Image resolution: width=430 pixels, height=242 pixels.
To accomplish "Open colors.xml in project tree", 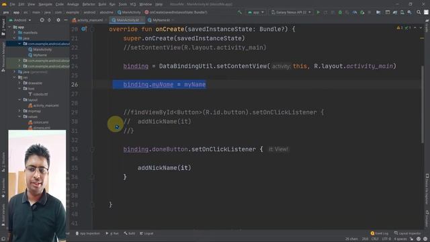I will pyautogui.click(x=38, y=122).
